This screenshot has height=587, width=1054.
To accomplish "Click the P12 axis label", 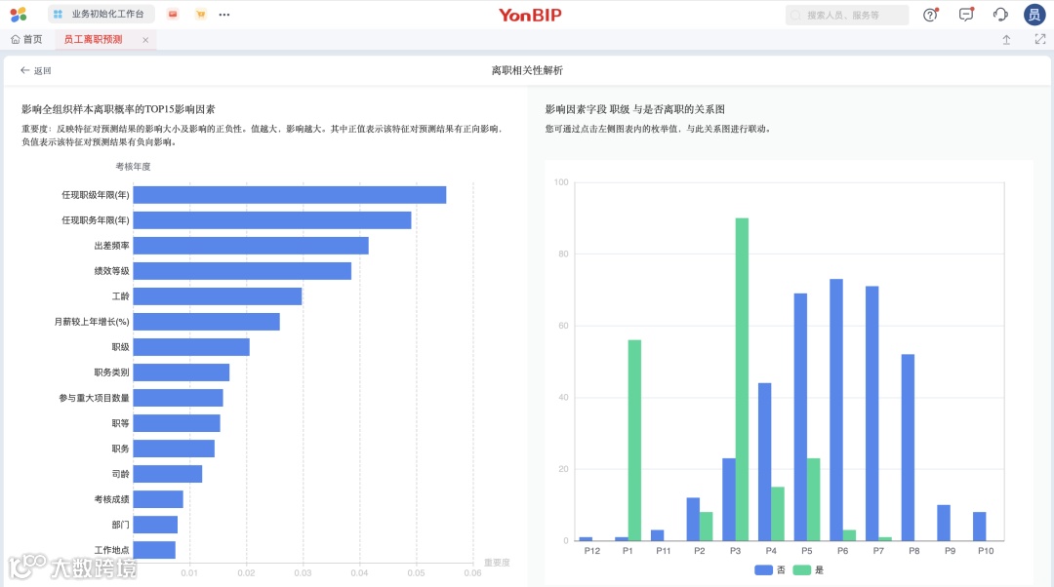I will click(592, 551).
